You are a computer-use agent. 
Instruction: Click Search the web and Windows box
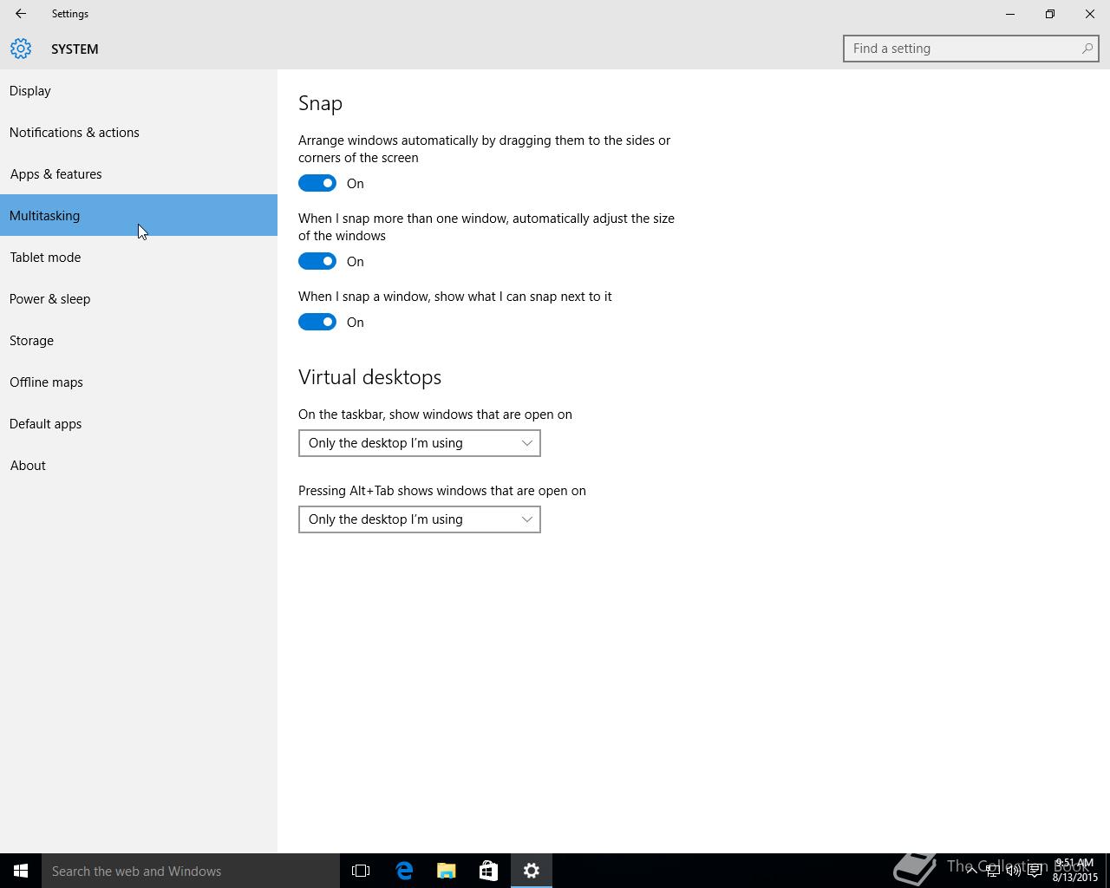pos(191,871)
